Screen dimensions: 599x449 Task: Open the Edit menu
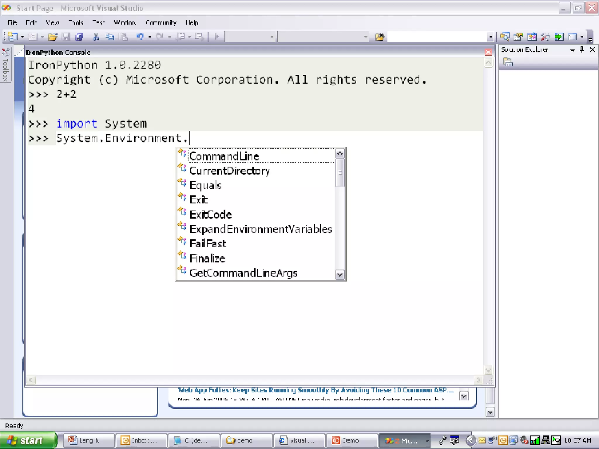[31, 23]
